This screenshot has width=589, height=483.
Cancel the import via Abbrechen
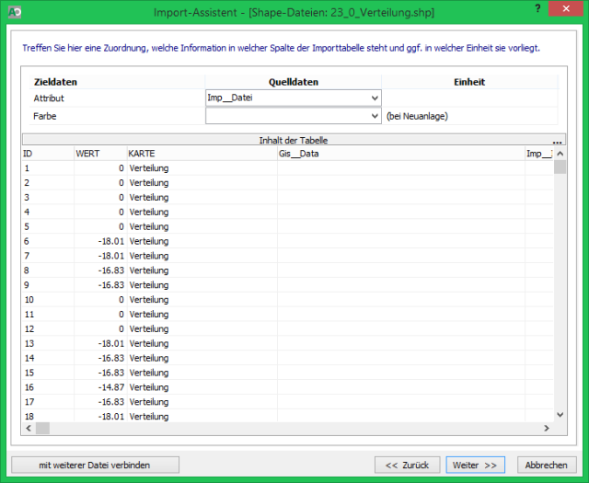tap(548, 465)
